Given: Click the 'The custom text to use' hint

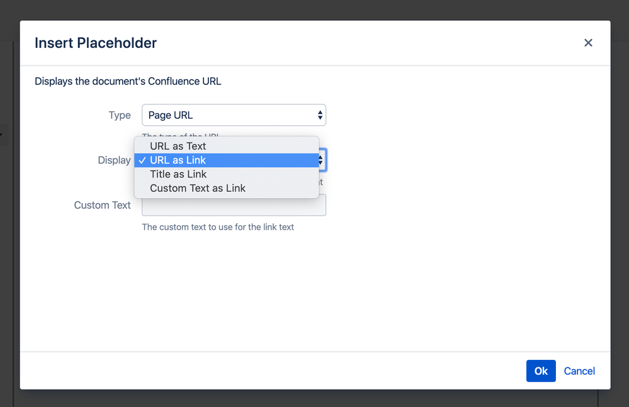Looking at the screenshot, I should [x=218, y=227].
